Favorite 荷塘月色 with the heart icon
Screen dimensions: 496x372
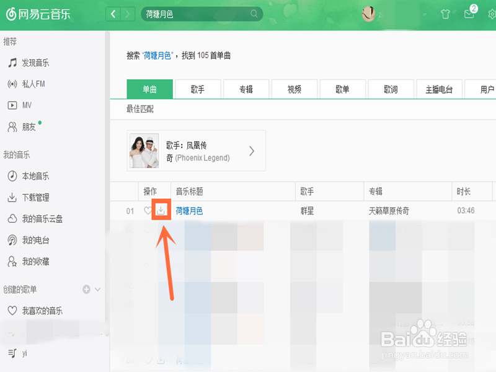click(x=149, y=210)
